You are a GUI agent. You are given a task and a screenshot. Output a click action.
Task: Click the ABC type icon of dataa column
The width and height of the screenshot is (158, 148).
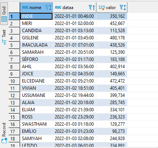coord(58,8)
